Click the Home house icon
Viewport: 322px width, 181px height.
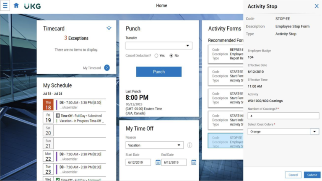16,6
